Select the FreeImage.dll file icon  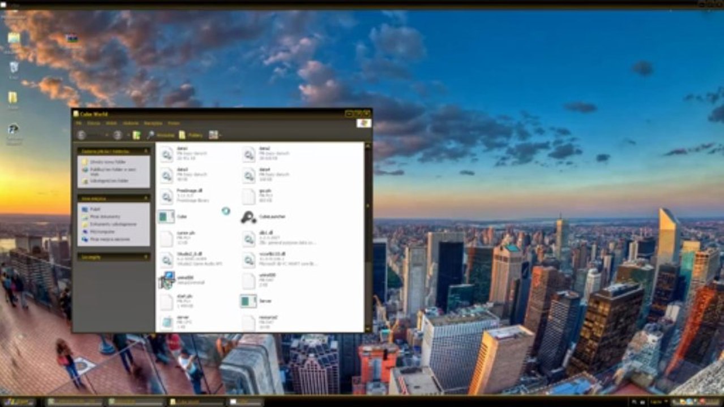coord(166,196)
